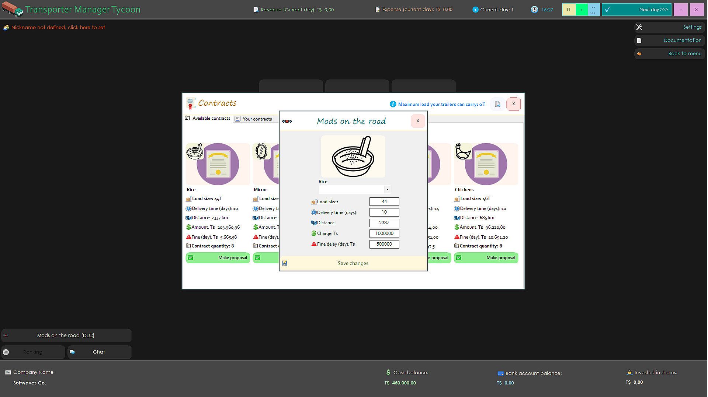Open the Chat panel
The image size is (708, 397).
(99, 352)
